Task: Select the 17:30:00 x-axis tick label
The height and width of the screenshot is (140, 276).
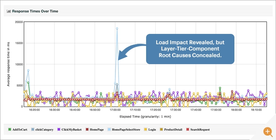Action: click(x=176, y=110)
